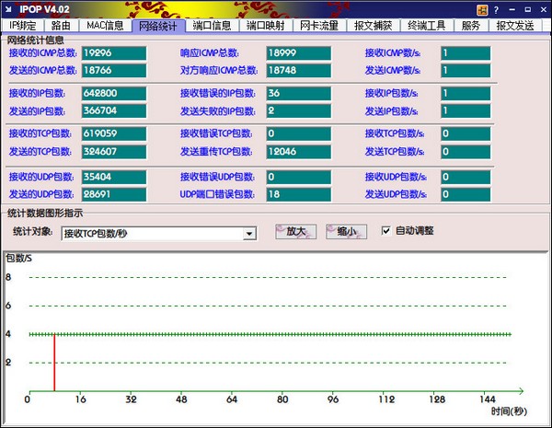Click the IPOP application icon in title bar
The height and width of the screenshot is (428, 552).
point(8,8)
